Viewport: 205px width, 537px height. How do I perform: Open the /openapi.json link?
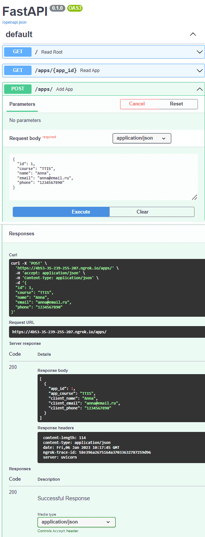14,22
